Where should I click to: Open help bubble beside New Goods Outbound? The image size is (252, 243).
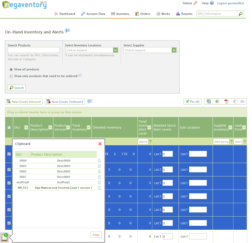coord(90,101)
